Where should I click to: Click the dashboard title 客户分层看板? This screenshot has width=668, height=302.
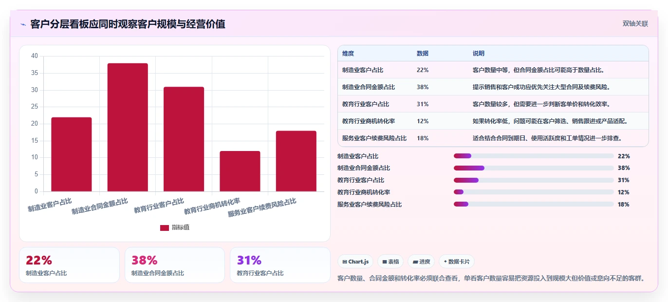128,24
